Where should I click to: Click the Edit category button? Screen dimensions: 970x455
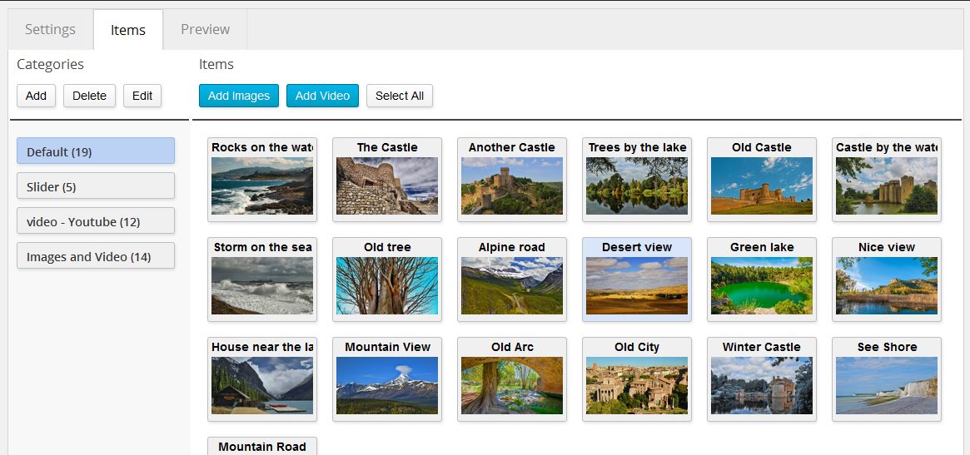pyautogui.click(x=142, y=96)
